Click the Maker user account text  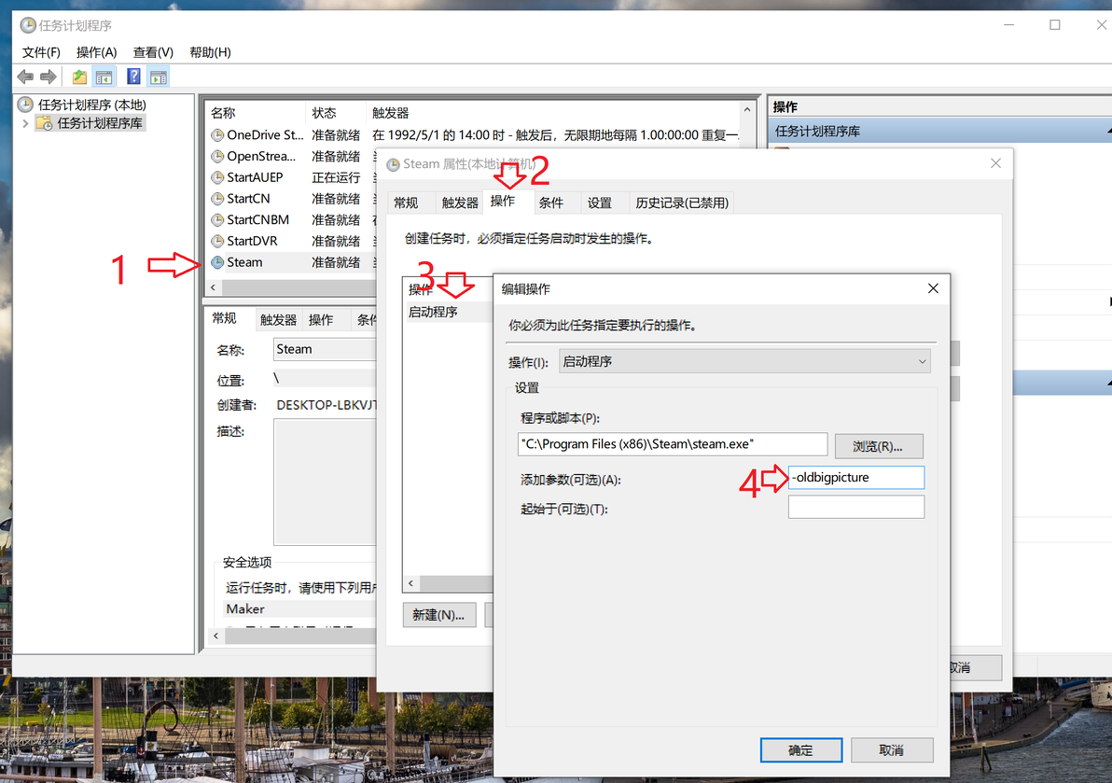245,609
